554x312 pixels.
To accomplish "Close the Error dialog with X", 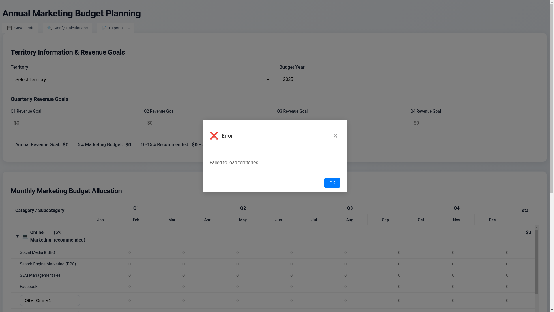I will (335, 136).
